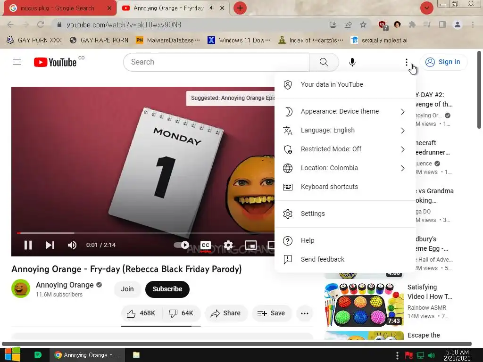Expand Location: Colombia submenu
Viewport: 483px width, 362px height.
345,168
